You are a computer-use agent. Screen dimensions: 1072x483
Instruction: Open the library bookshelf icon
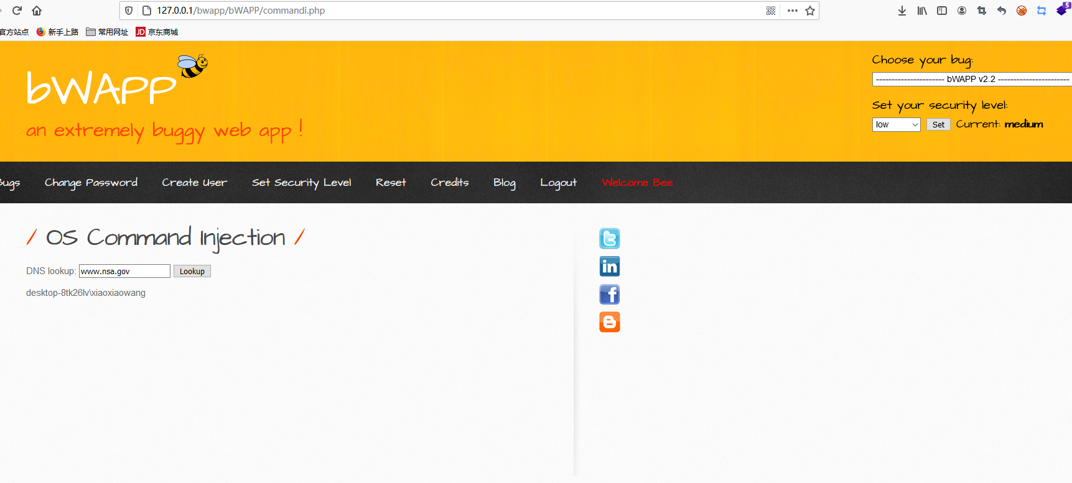click(x=922, y=11)
